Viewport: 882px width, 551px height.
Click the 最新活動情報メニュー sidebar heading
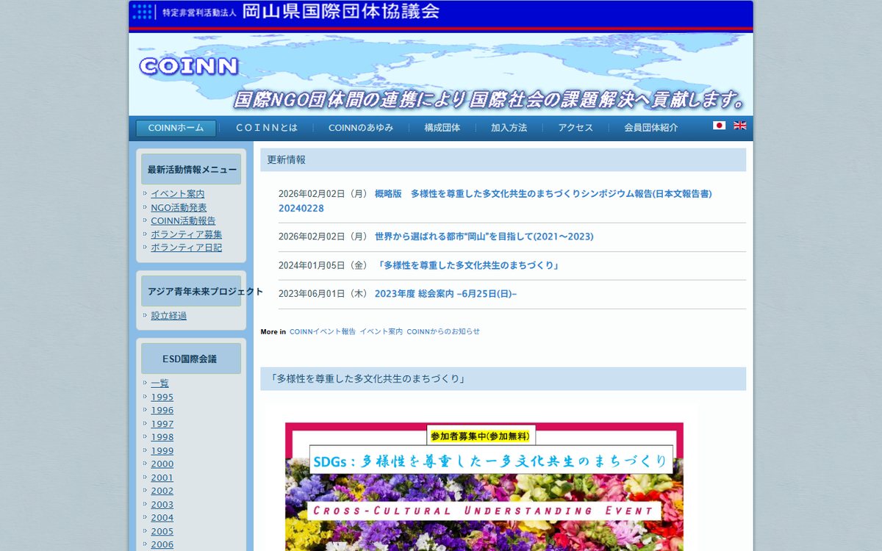(x=191, y=169)
